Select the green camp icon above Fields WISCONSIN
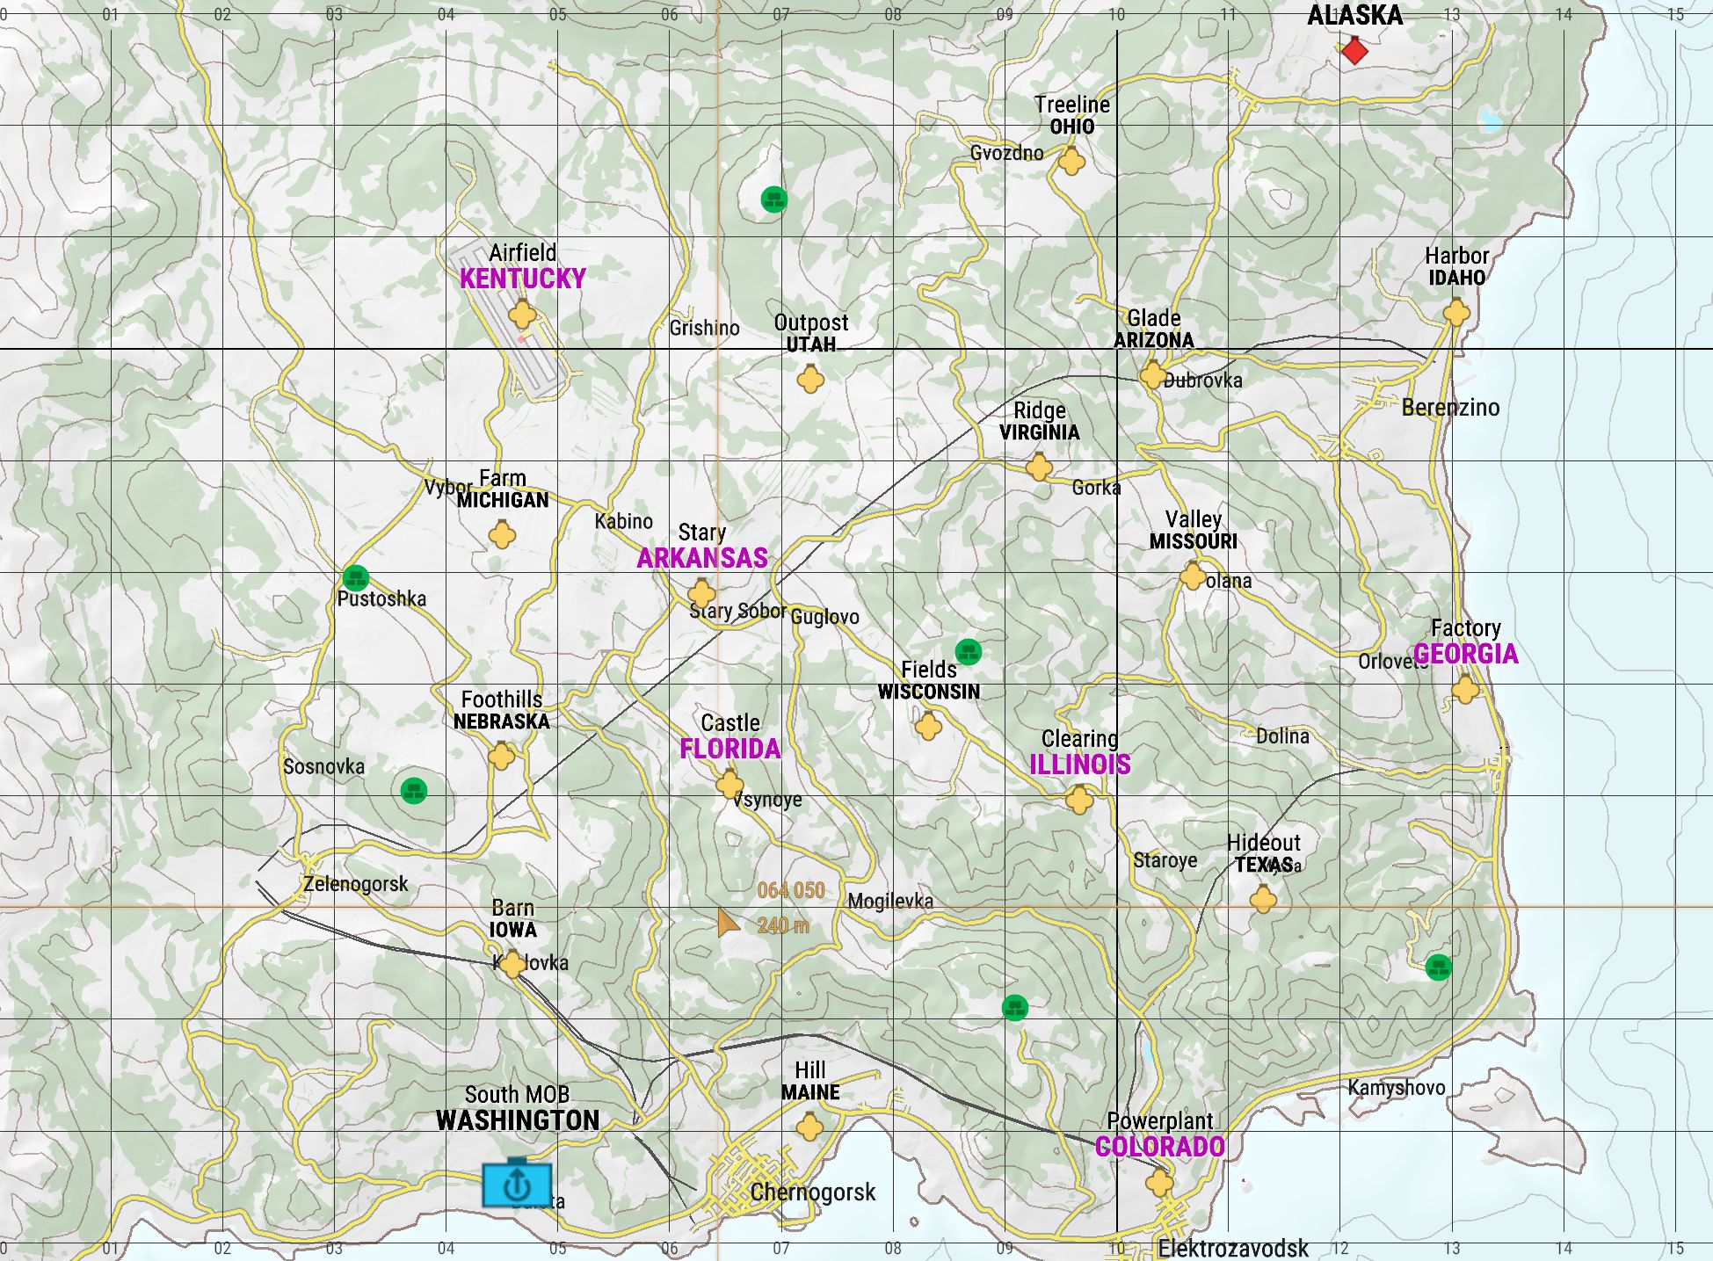This screenshot has width=1713, height=1261. click(x=967, y=652)
